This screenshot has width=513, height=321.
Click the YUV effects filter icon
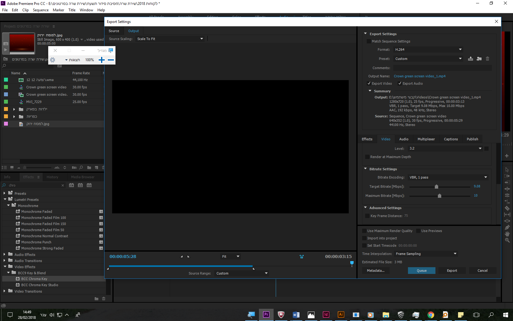click(x=89, y=185)
